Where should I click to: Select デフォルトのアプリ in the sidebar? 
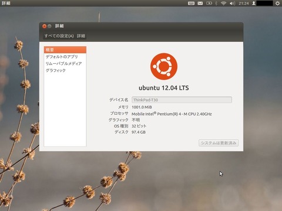65,57
